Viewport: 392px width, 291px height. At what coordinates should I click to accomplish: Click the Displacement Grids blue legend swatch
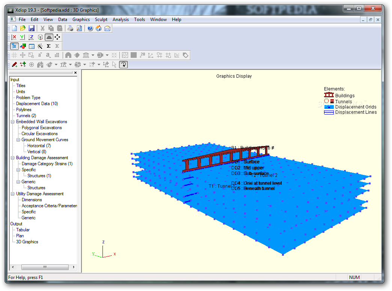[x=329, y=107]
